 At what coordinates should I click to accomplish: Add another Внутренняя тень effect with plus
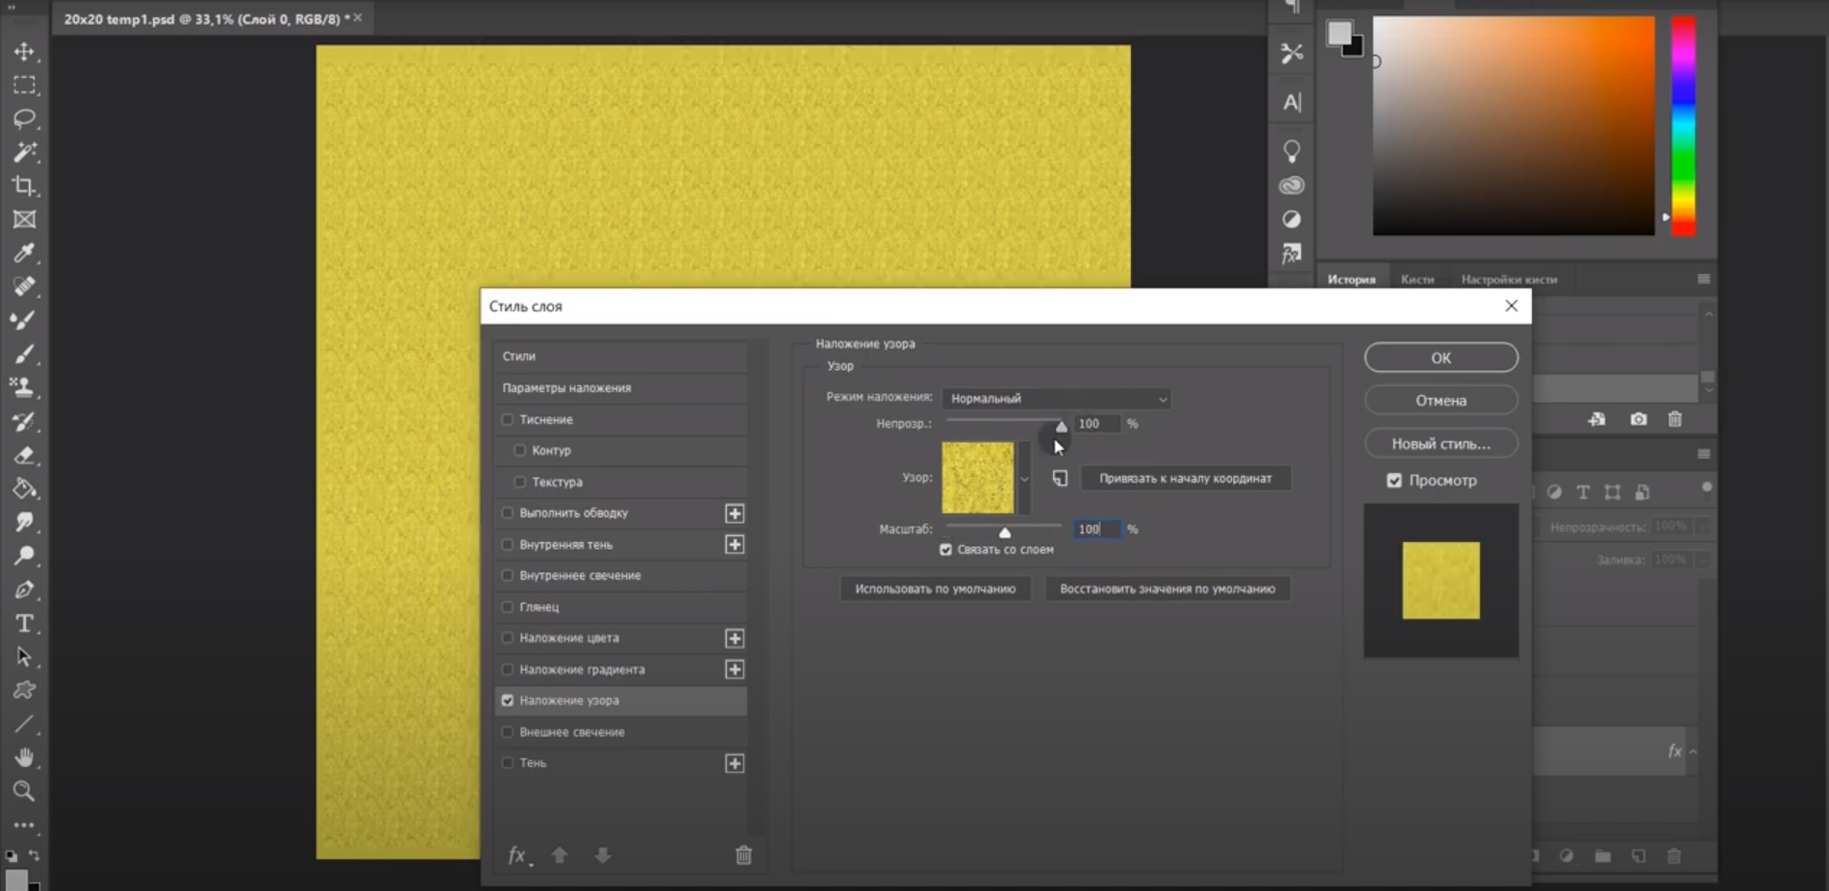735,544
